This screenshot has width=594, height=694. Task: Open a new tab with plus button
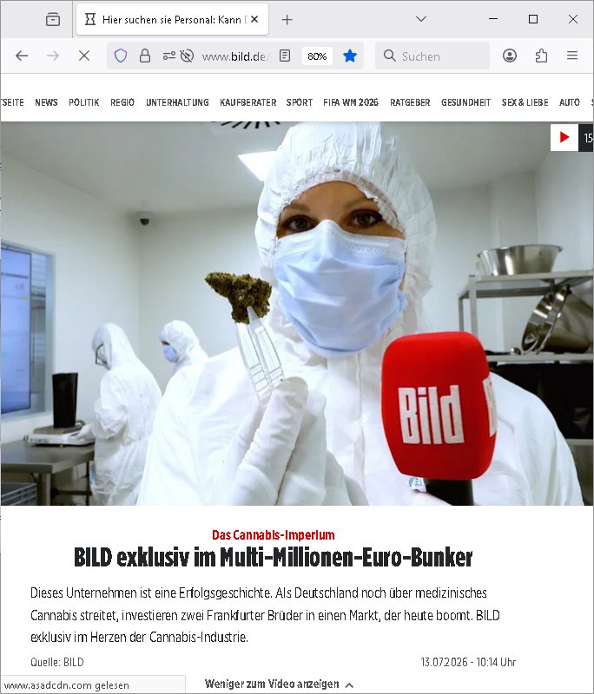click(x=287, y=19)
